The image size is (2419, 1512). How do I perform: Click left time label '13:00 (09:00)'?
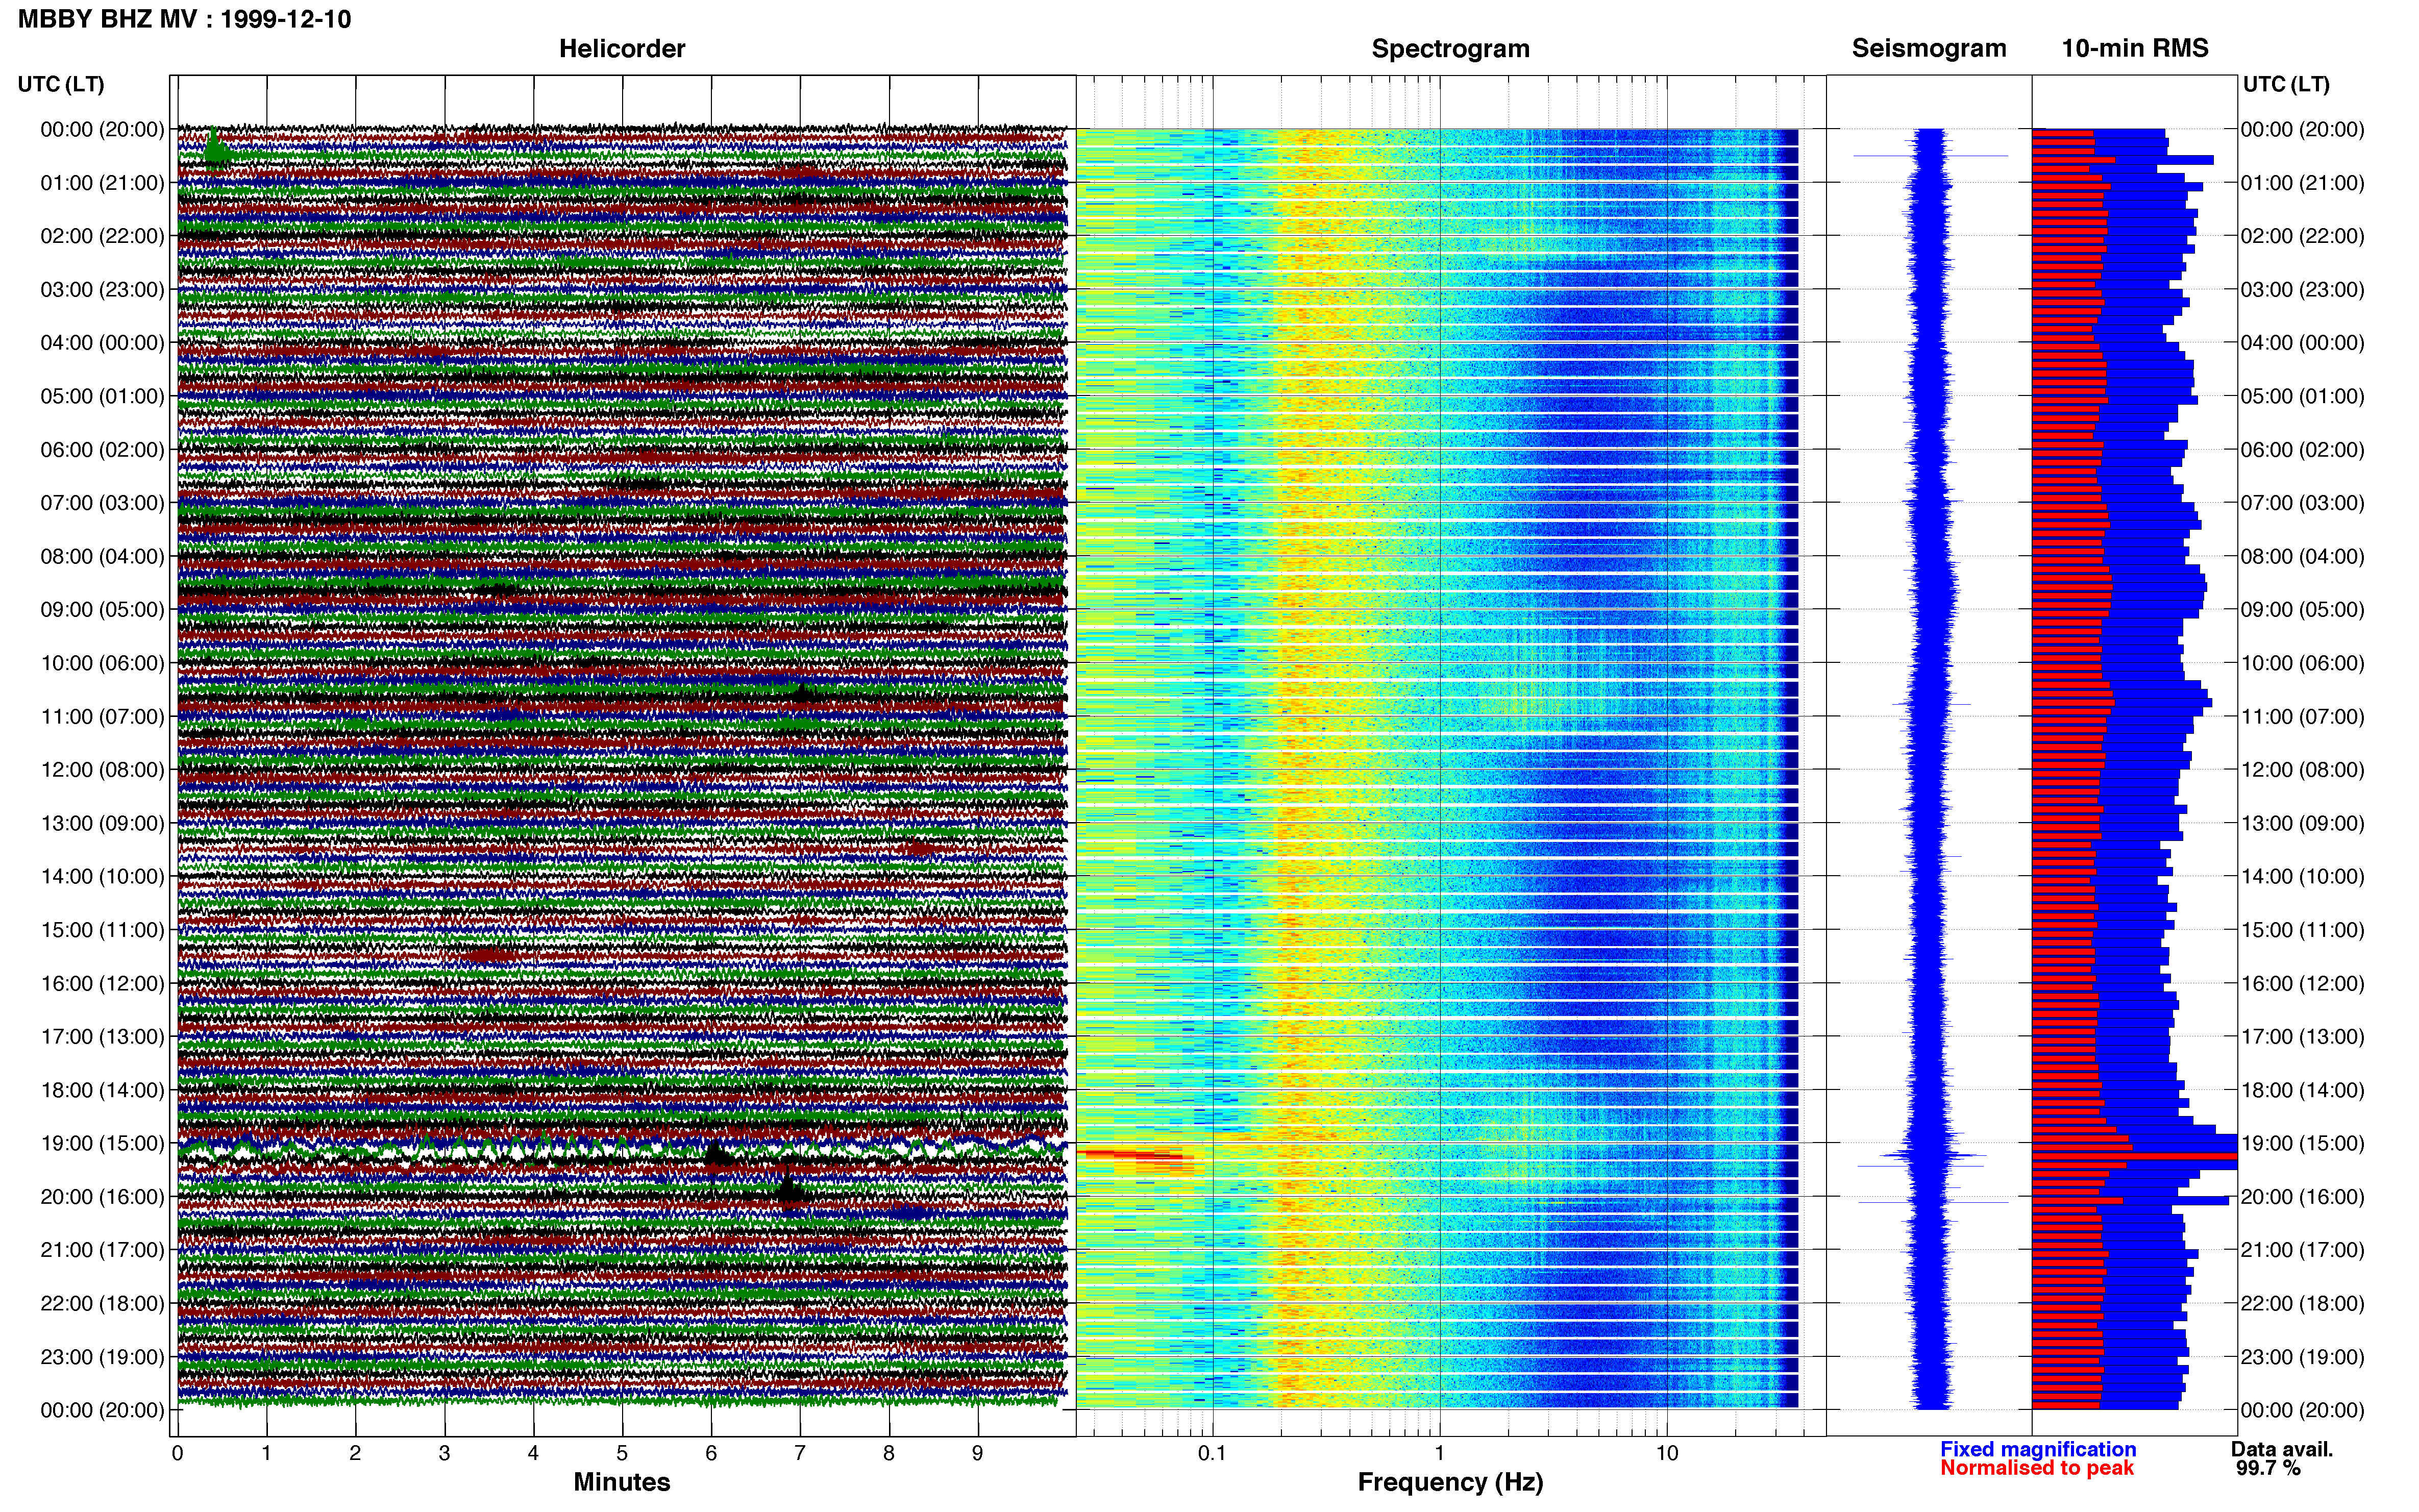click(x=102, y=823)
